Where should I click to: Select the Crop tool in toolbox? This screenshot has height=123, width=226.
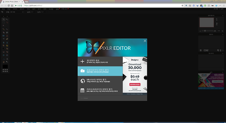point(3,19)
